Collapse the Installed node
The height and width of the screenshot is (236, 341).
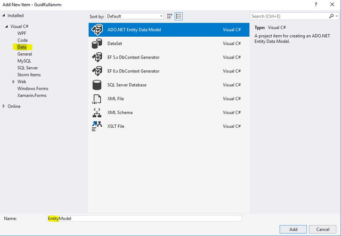tap(4, 15)
